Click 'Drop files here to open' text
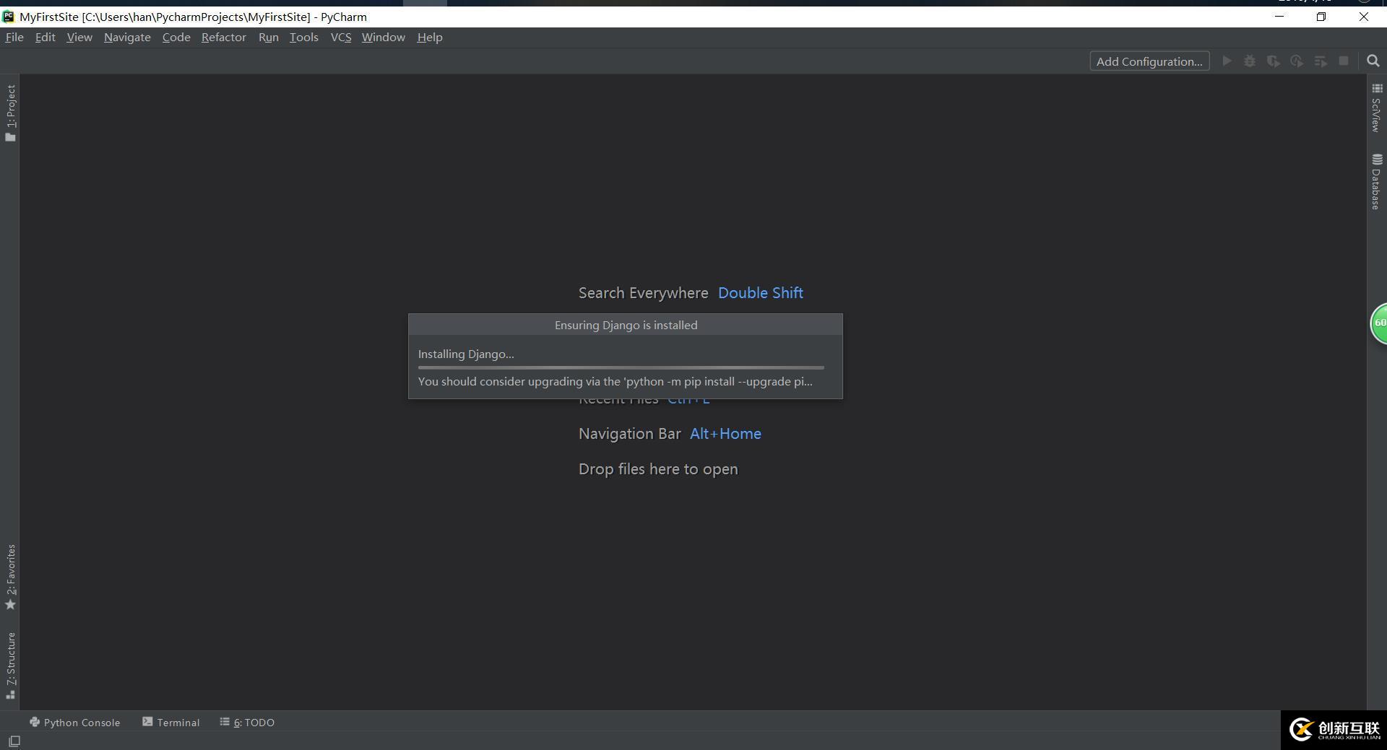 [658, 469]
